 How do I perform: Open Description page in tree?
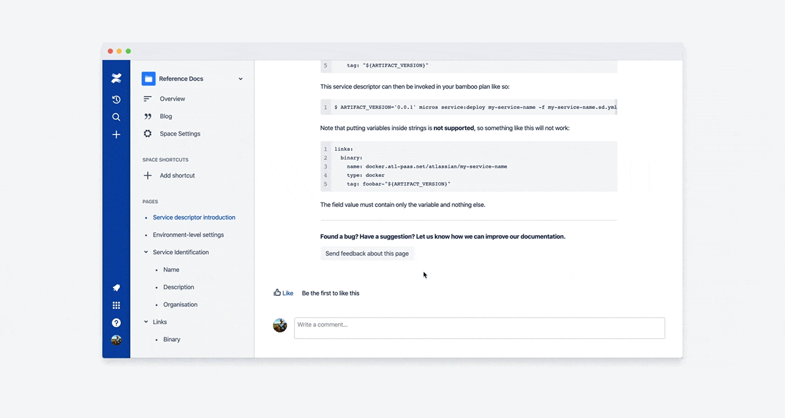[179, 287]
